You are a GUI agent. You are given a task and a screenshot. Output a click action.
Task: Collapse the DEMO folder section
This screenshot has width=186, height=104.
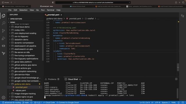tap(12, 22)
